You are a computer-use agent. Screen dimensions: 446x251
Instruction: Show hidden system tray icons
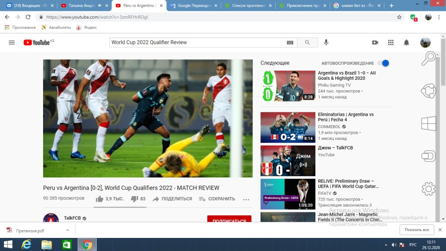(x=386, y=245)
